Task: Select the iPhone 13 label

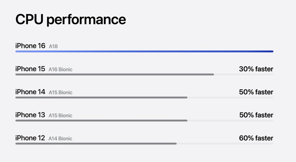Action: tap(30, 115)
